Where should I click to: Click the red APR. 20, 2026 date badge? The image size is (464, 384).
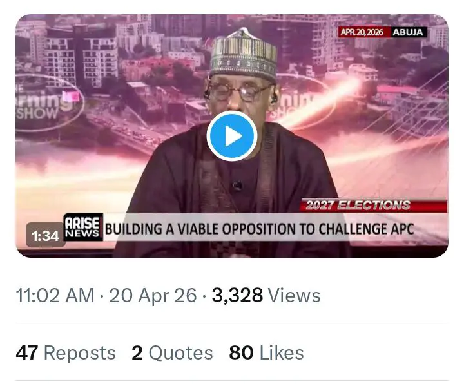tap(363, 32)
